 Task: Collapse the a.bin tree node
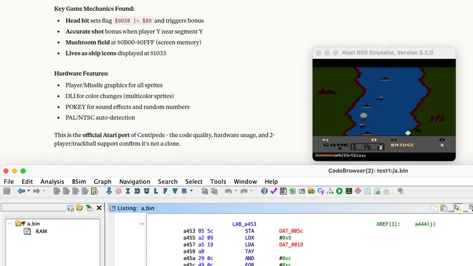coord(9,223)
